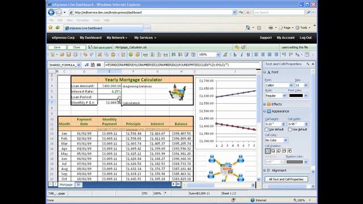
Task: Pin the Text and Cell Properties panel
Action: tap(308, 64)
